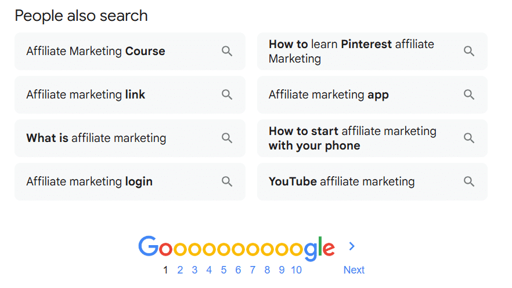This screenshot has width=512, height=288.
Task: Jump to results page 5
Action: click(223, 270)
